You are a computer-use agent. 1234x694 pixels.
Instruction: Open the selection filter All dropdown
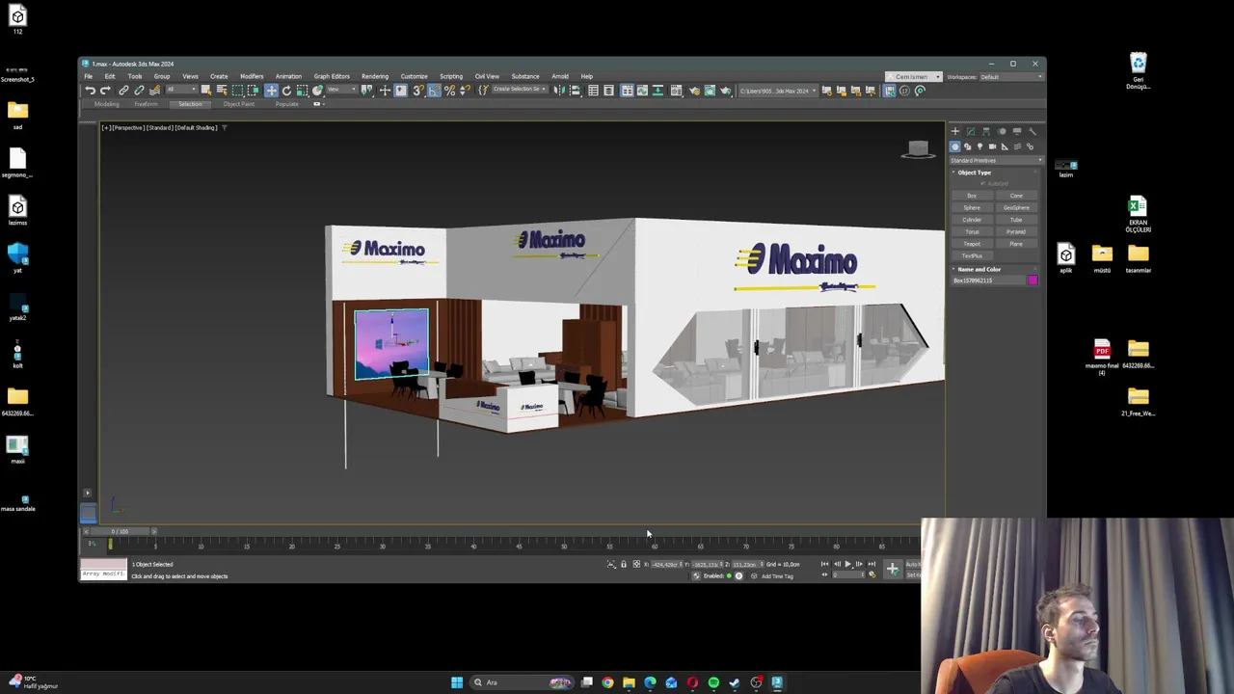[x=182, y=91]
